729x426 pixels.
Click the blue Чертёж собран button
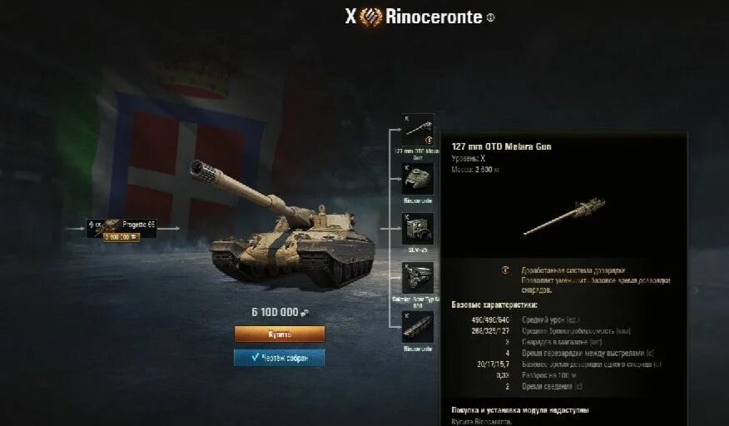pos(280,358)
